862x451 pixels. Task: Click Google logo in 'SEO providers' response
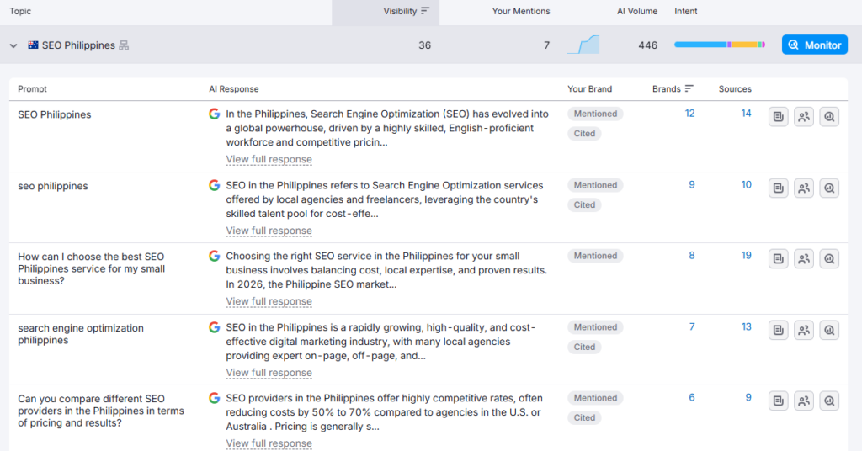tap(215, 398)
